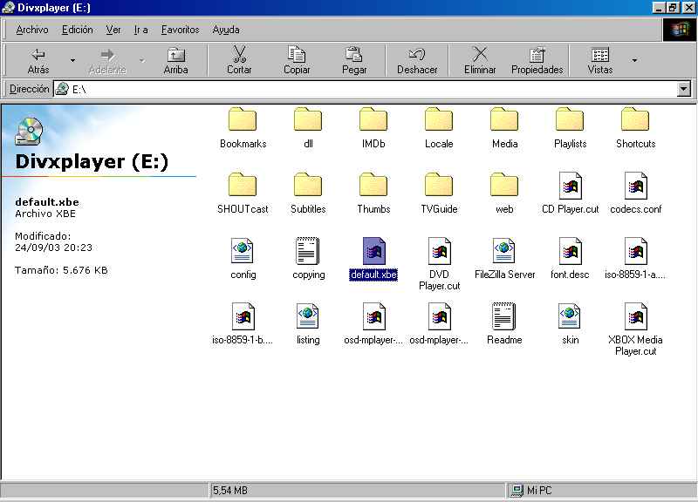Select the TVGuide folder
Viewport: 698px width, 502px height.
point(439,193)
